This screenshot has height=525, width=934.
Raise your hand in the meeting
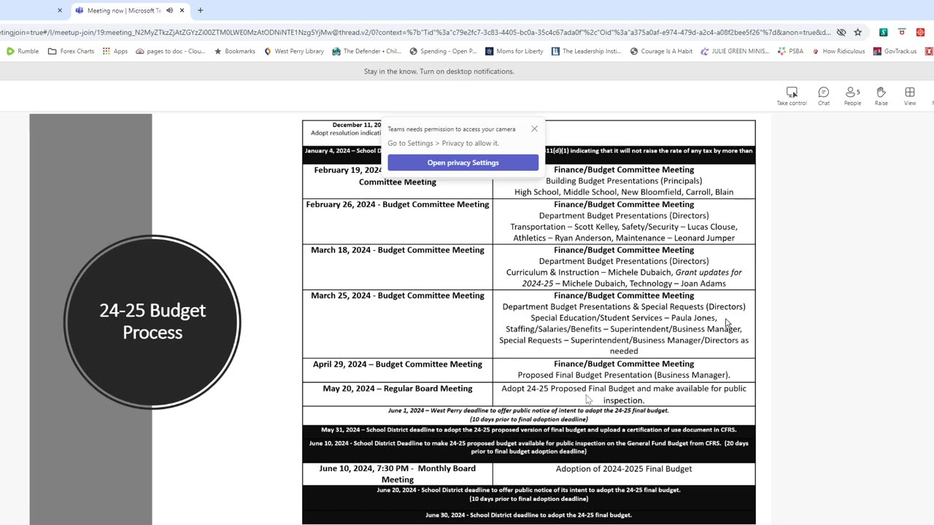coord(881,96)
